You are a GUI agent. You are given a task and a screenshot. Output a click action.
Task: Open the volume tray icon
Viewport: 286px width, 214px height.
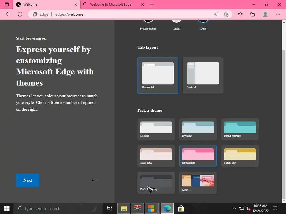click(248, 208)
